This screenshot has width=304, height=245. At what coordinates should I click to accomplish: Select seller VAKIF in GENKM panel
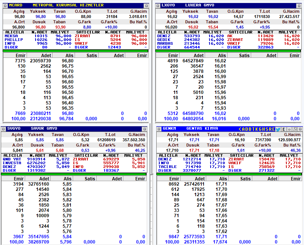click(235, 163)
